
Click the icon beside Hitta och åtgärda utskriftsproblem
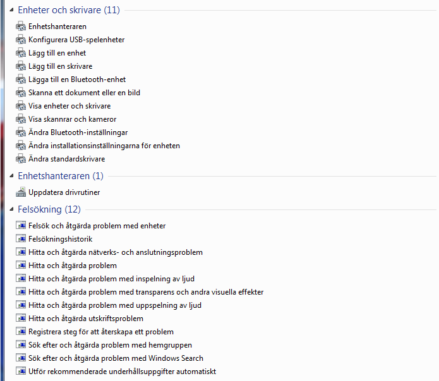click(21, 319)
